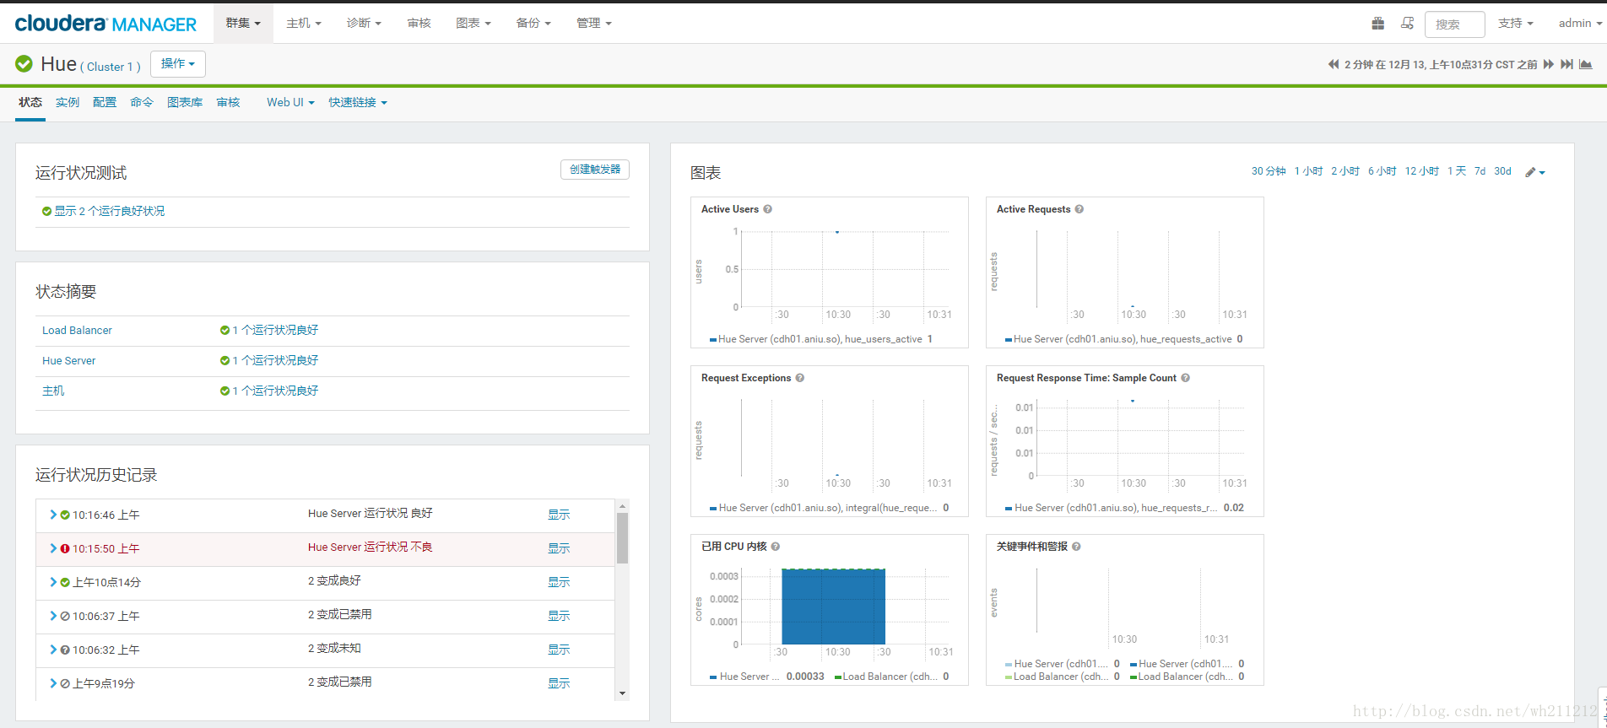The image size is (1607, 728).
Task: Click history list scrollbar thumb
Action: (623, 537)
